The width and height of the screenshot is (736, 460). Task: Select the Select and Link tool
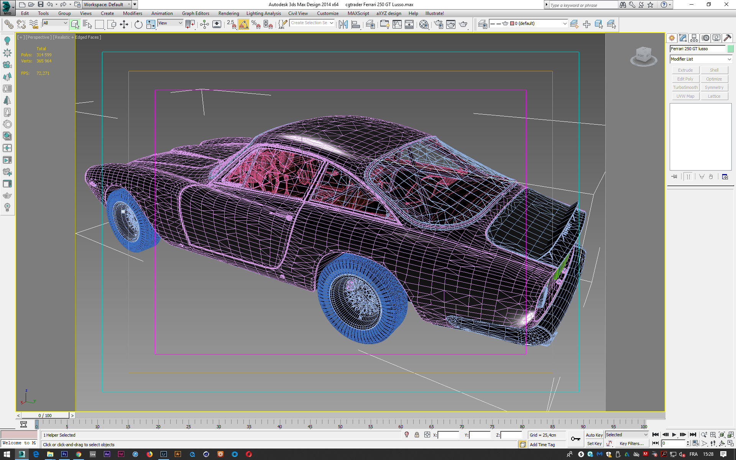pyautogui.click(x=8, y=25)
